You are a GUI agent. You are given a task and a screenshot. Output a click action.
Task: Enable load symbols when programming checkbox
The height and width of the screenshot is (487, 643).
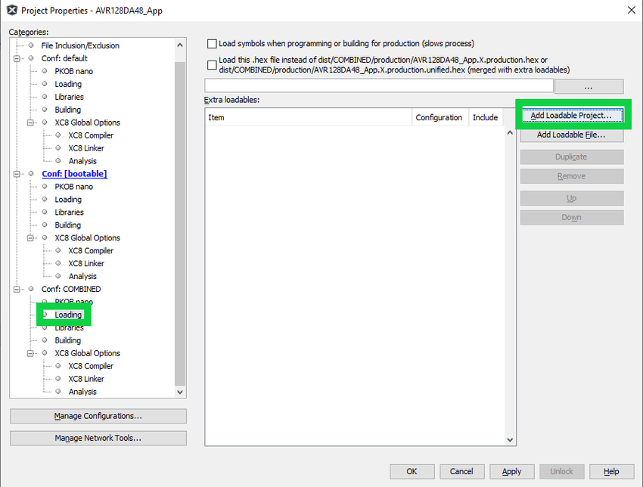point(212,44)
